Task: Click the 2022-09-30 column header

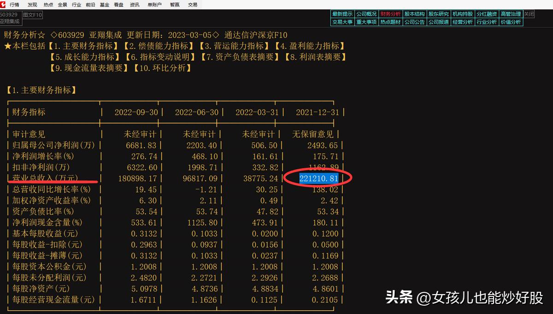Action: [136, 113]
